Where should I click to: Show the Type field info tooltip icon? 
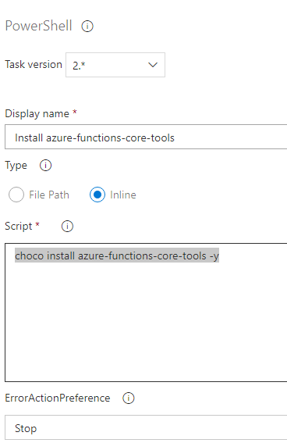click(45, 166)
